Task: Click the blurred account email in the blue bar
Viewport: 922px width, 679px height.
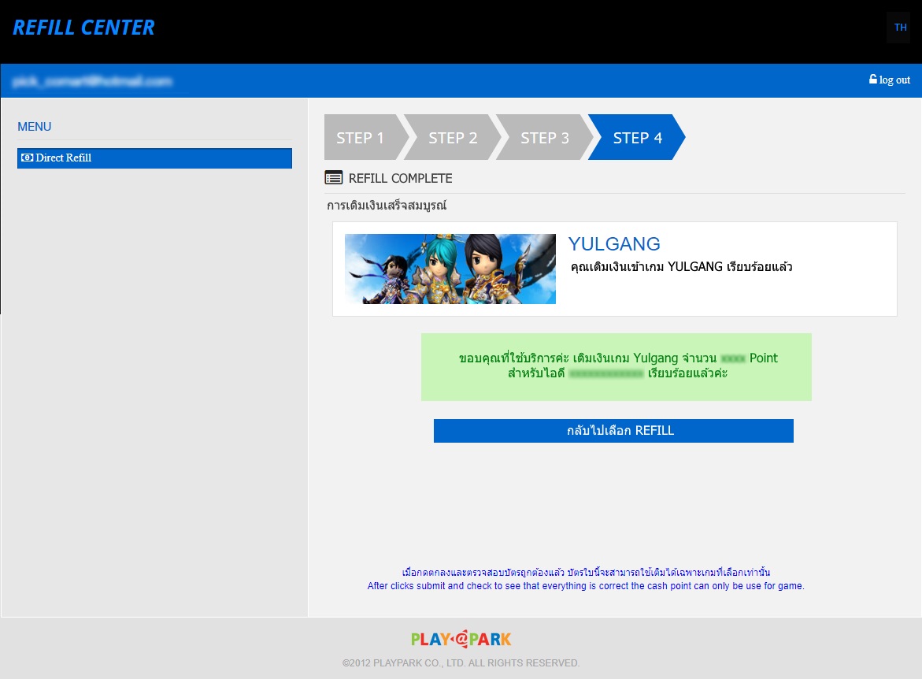Action: pos(92,81)
